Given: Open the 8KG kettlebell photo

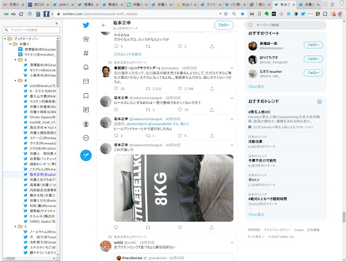Looking at the screenshot, I should coord(174,188).
